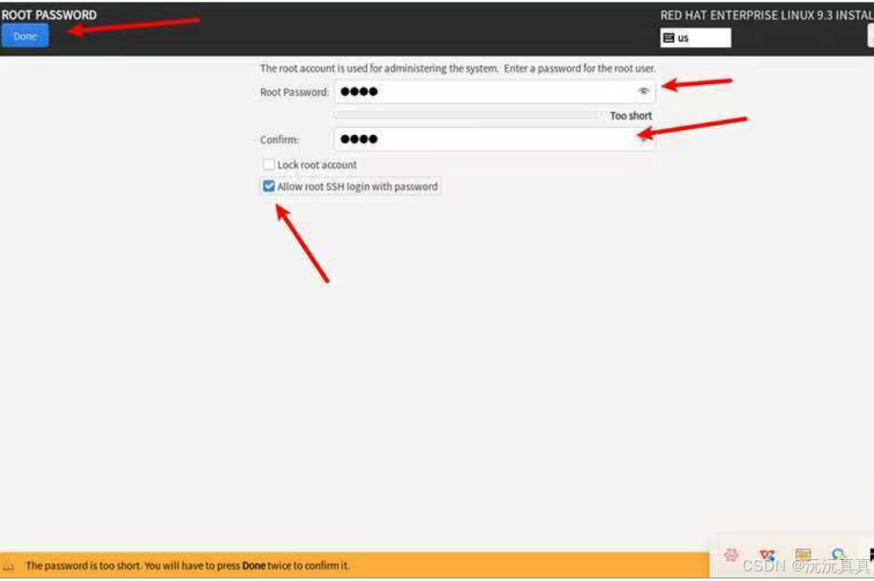Viewport: 874px width, 581px height.
Task: Focus the Root Password input field
Action: (x=494, y=92)
